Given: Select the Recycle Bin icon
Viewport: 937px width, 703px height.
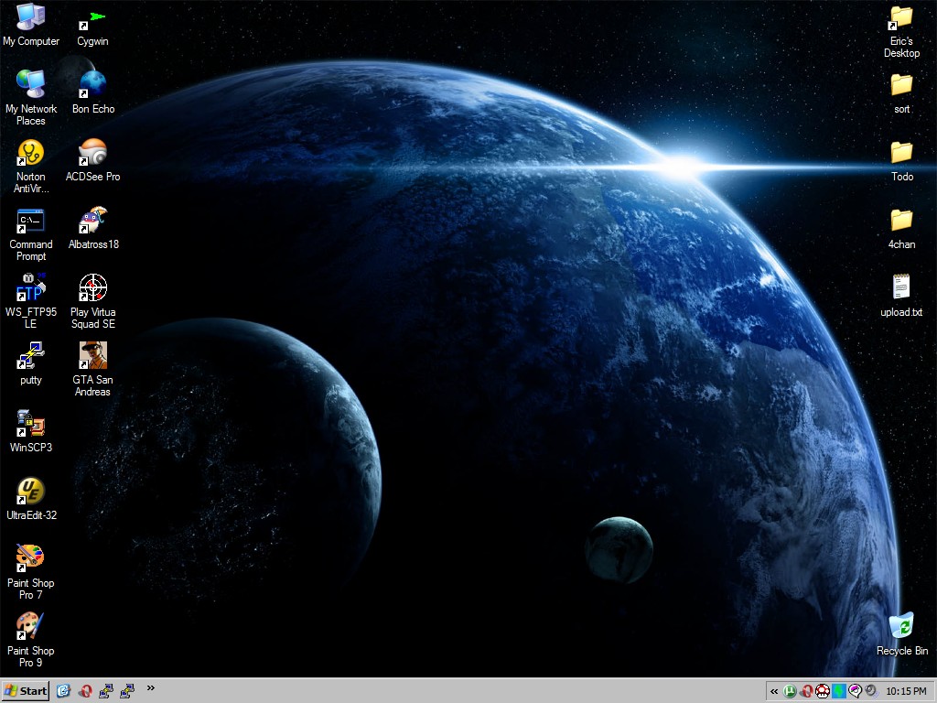Looking at the screenshot, I should (901, 633).
